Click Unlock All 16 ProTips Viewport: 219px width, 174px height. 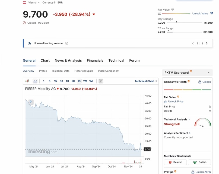click(201, 172)
